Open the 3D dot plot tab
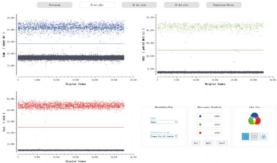Screen dimensions: 277x163 click(x=182, y=5)
